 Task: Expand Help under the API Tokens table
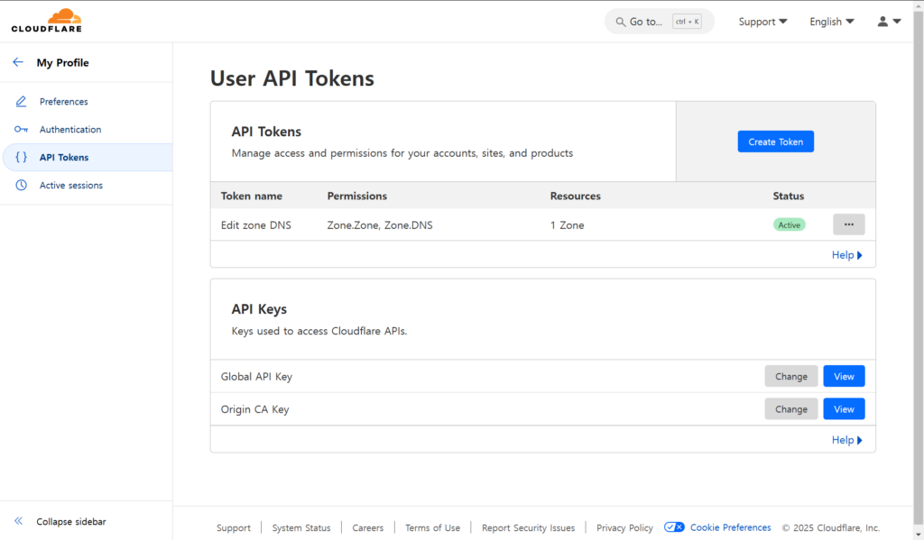[x=846, y=255]
